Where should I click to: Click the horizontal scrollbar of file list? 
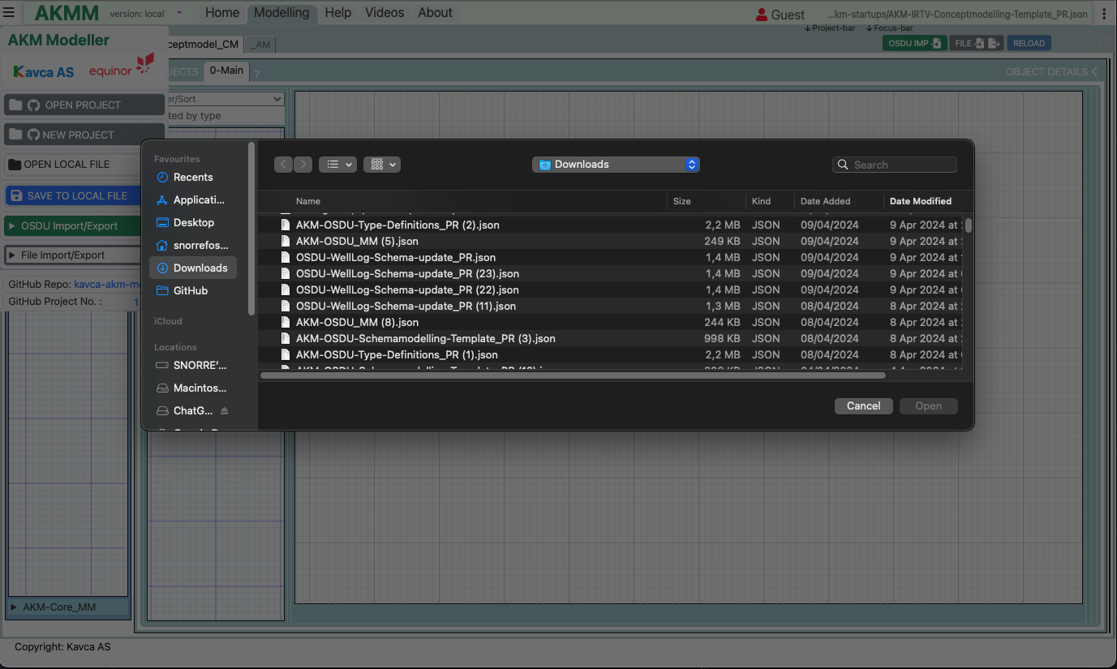[573, 375]
